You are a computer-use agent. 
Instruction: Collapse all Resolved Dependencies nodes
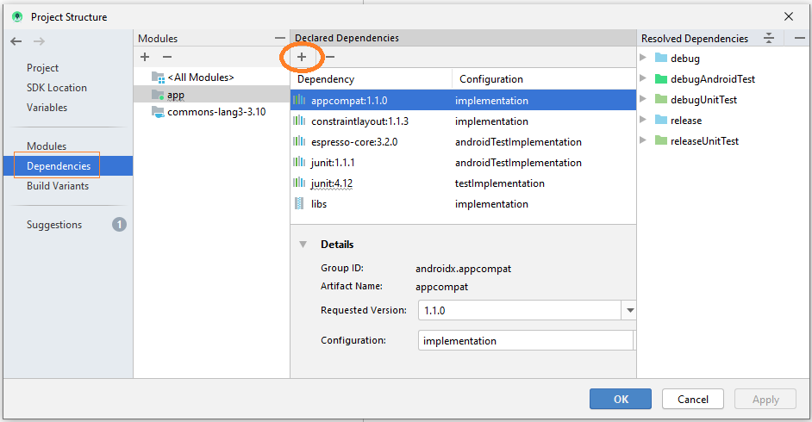(x=769, y=38)
